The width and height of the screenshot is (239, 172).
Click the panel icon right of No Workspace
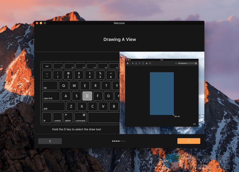pyautogui.click(x=196, y=63)
